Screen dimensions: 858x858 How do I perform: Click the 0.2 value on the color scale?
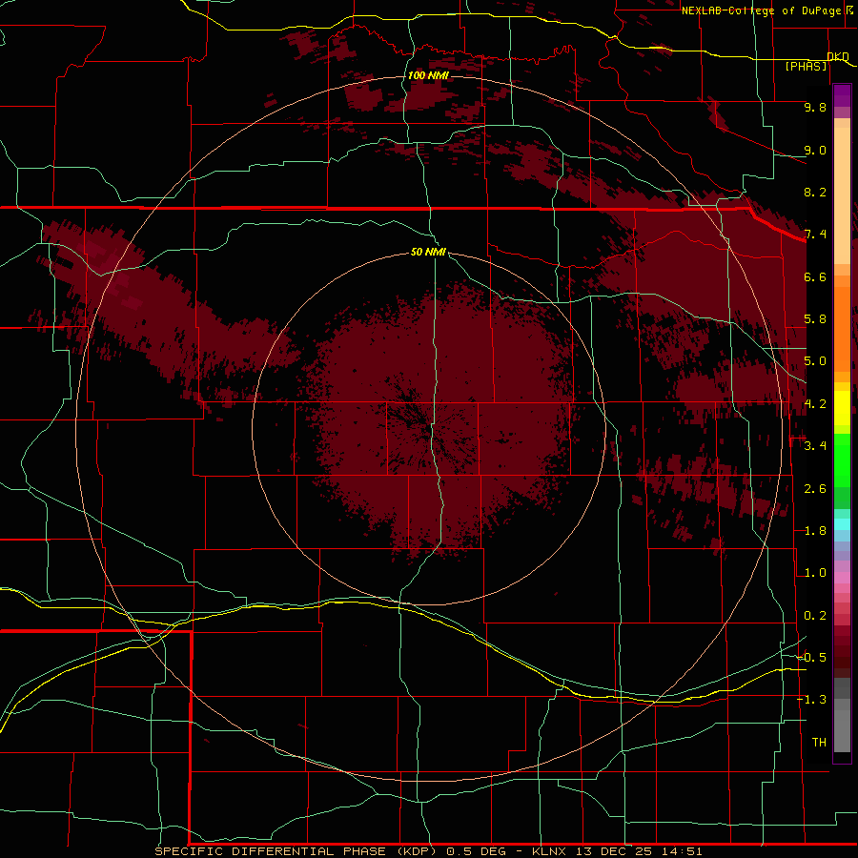pyautogui.click(x=815, y=616)
